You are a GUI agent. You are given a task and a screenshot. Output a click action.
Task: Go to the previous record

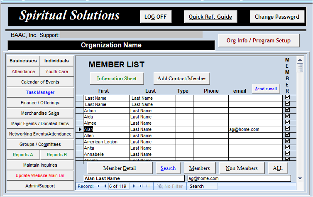coord(105,186)
